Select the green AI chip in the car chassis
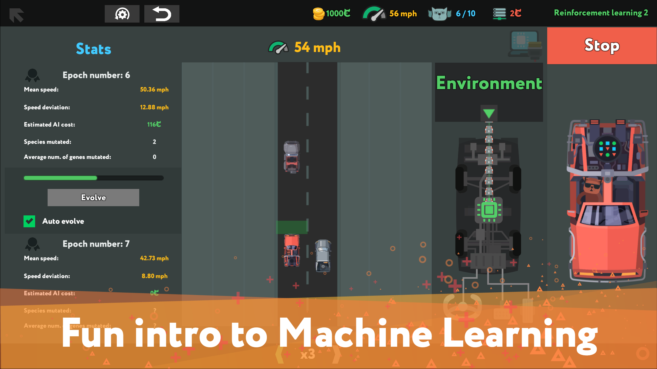Image resolution: width=657 pixels, height=369 pixels. pyautogui.click(x=489, y=210)
